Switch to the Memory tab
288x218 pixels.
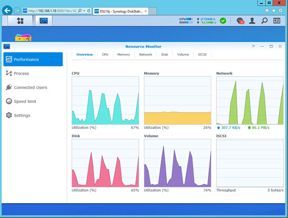coord(123,55)
